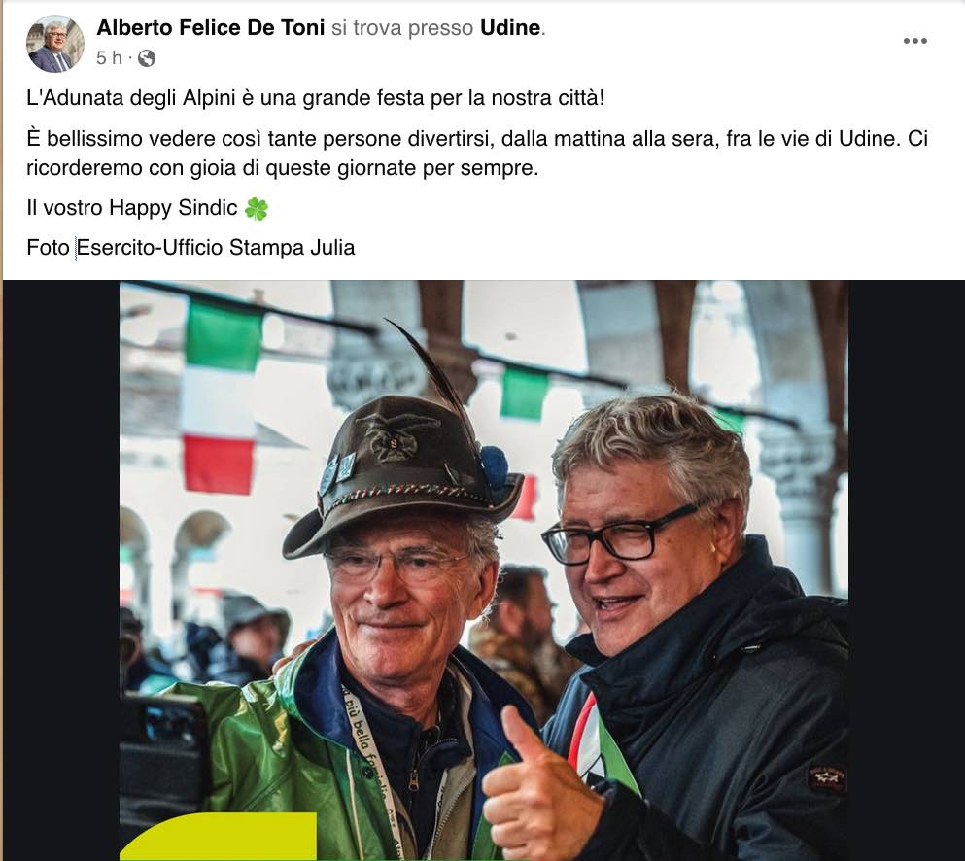Click the globe public-audience icon
Screen dimensions: 965x861
[x=147, y=58]
